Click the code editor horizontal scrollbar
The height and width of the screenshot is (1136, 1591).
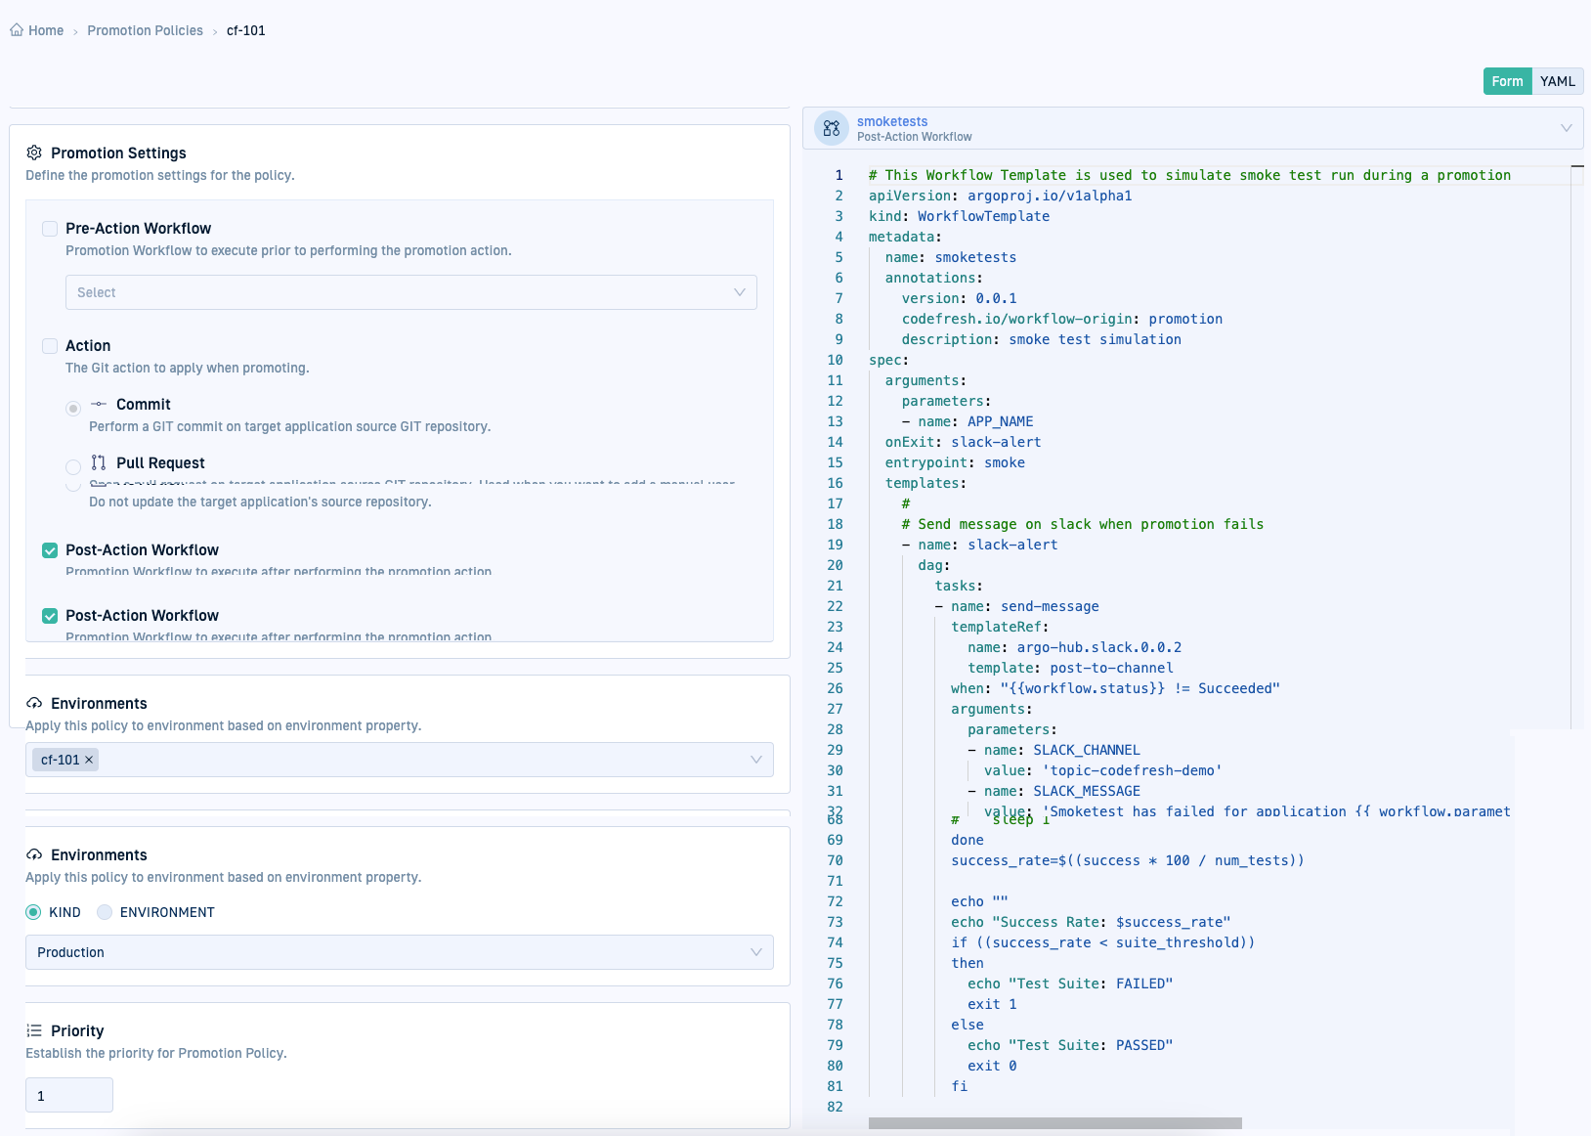pos(1054,1123)
